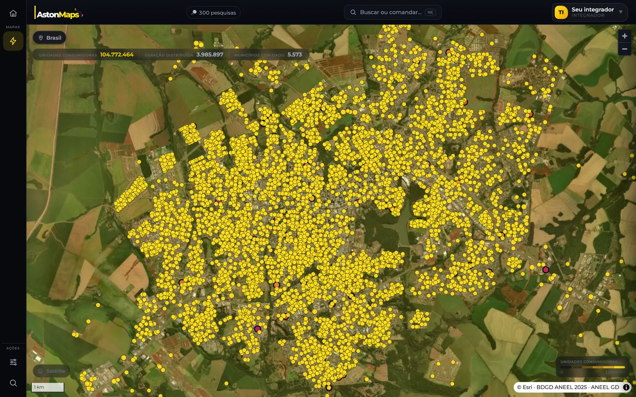The height and width of the screenshot is (397, 636).
Task: Open the home icon in sidebar
Action: coord(13,13)
